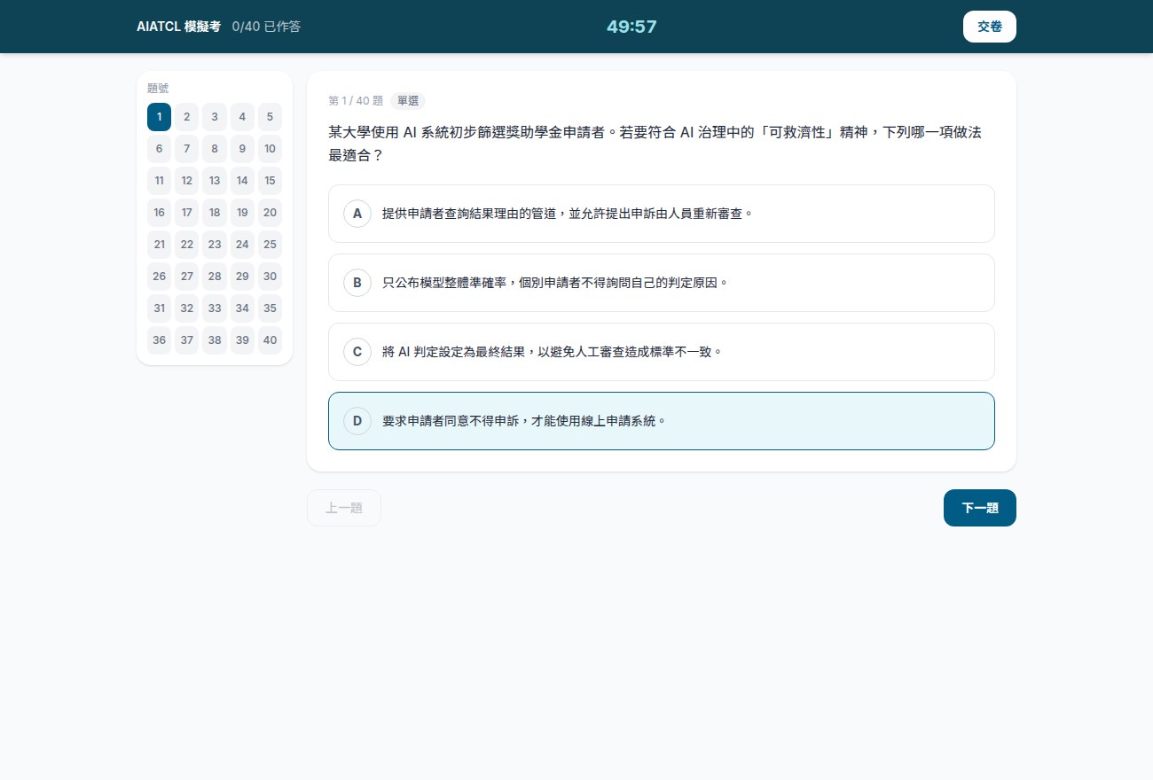Viewport: 1153px width, 780px height.
Task: Jump to question number 15
Action: point(271,181)
